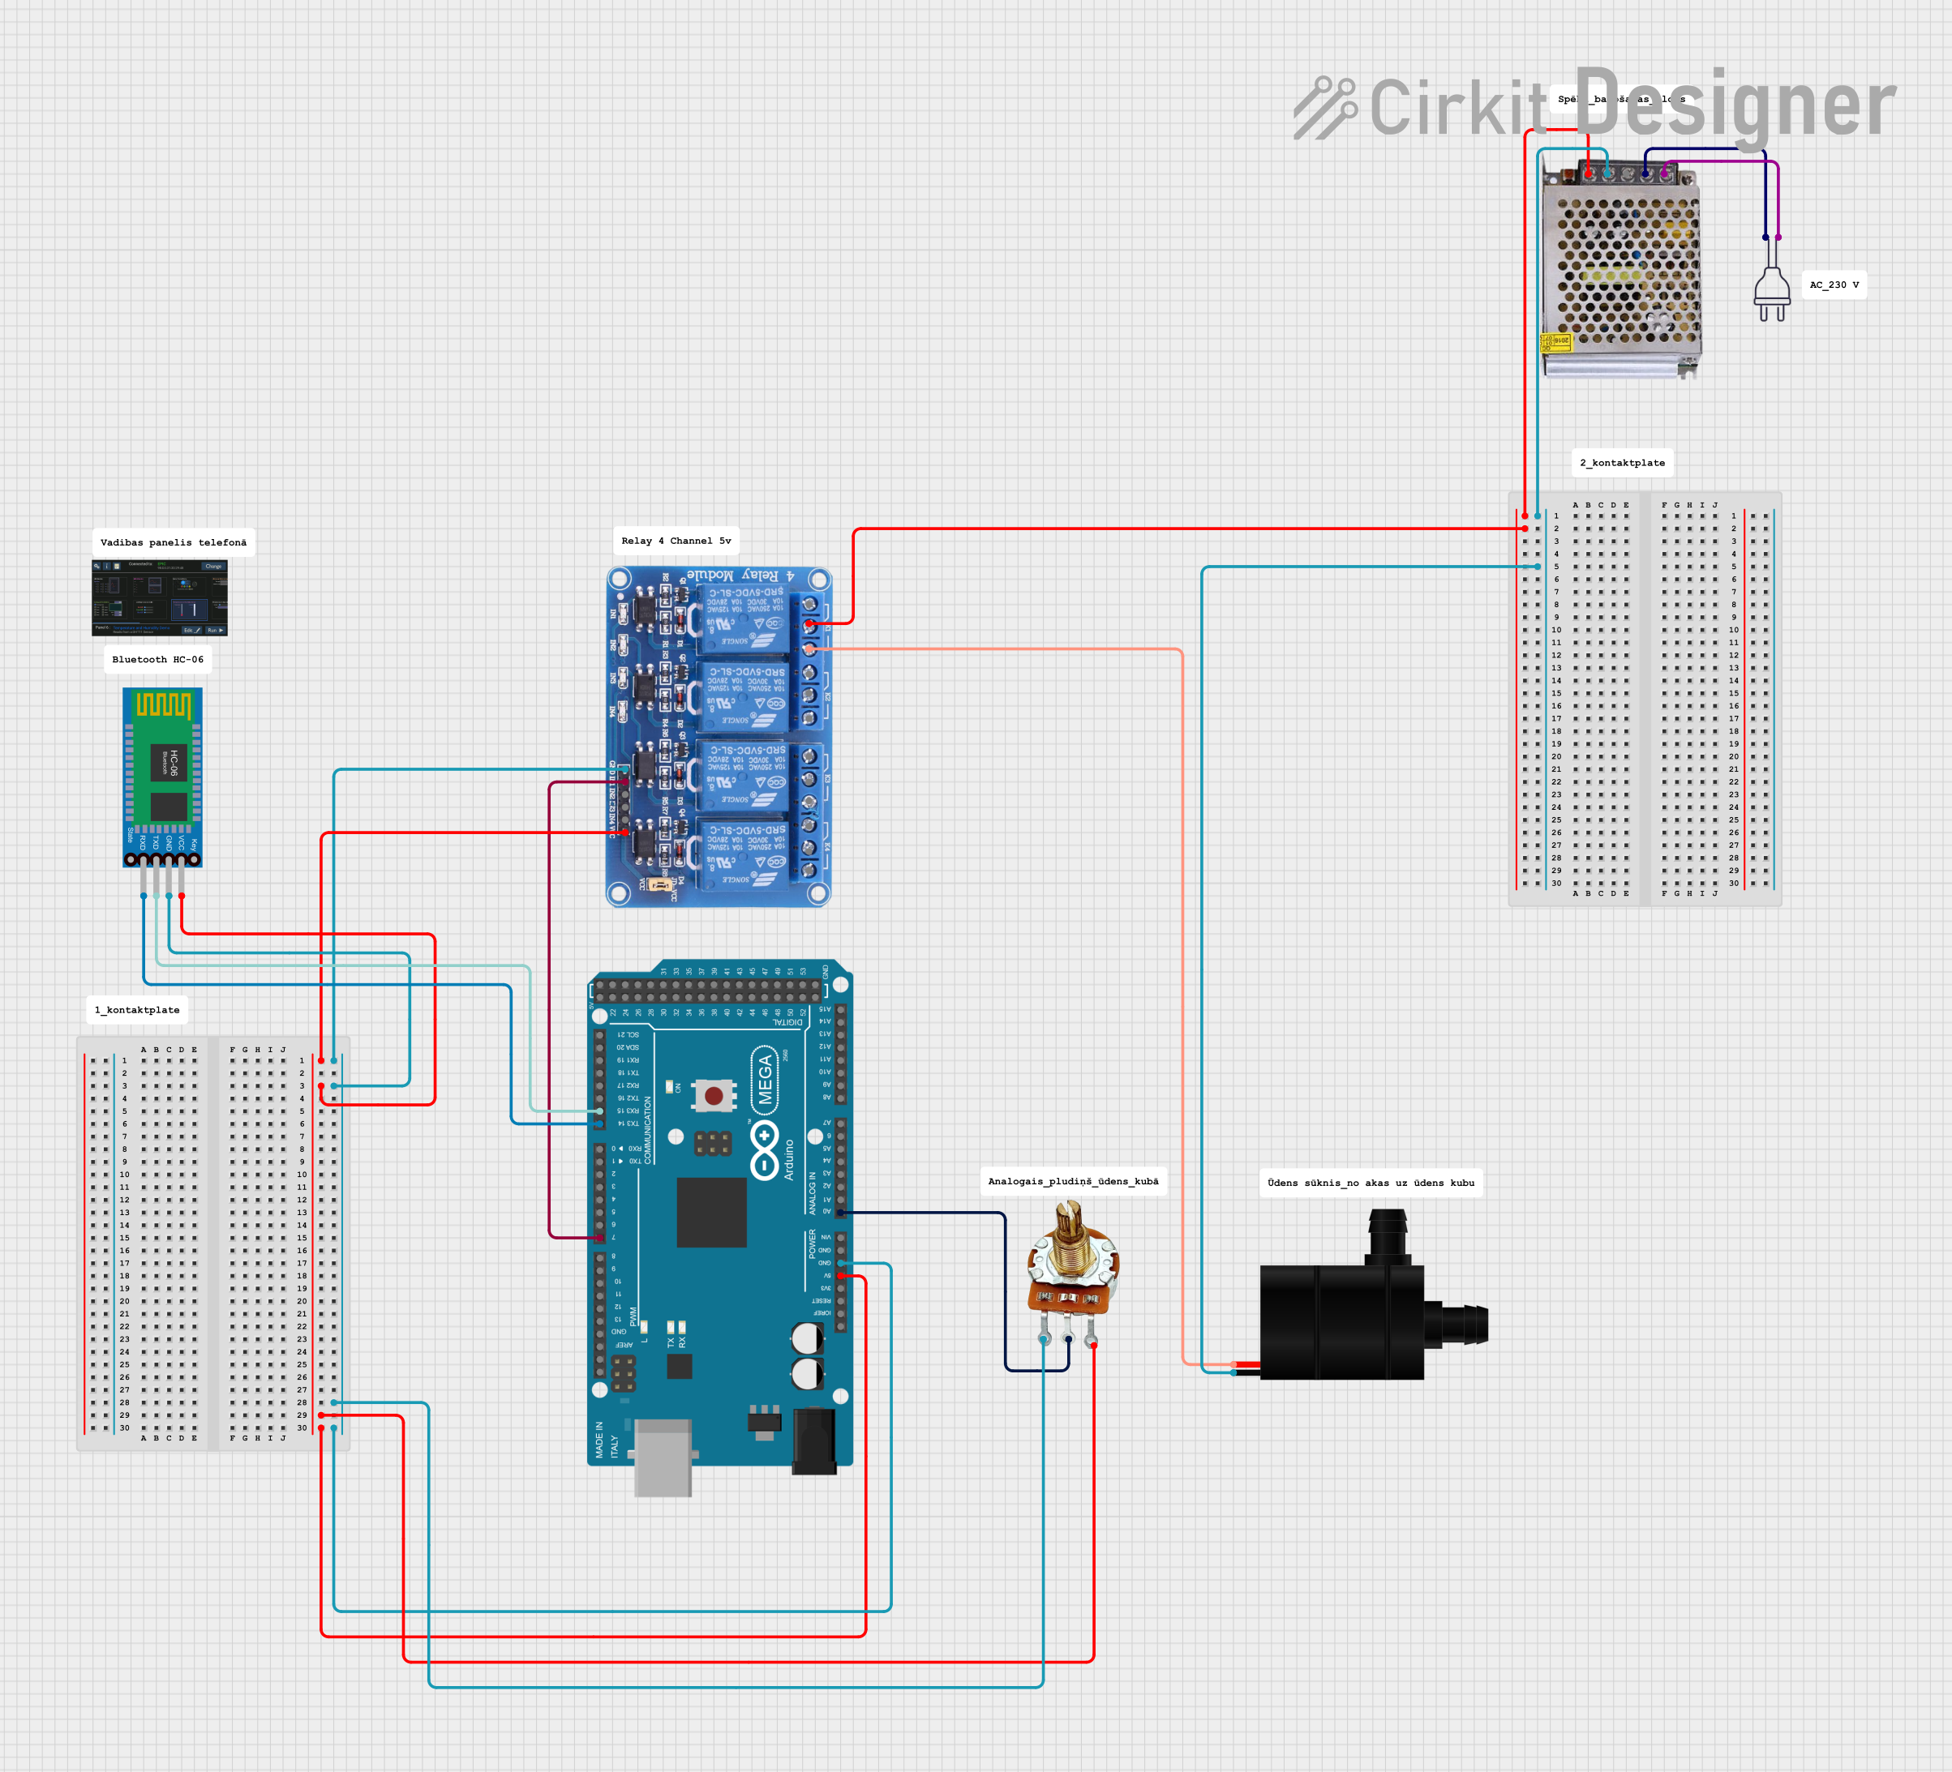Select the metal power supply unit
The height and width of the screenshot is (1772, 1952).
tap(1621, 270)
